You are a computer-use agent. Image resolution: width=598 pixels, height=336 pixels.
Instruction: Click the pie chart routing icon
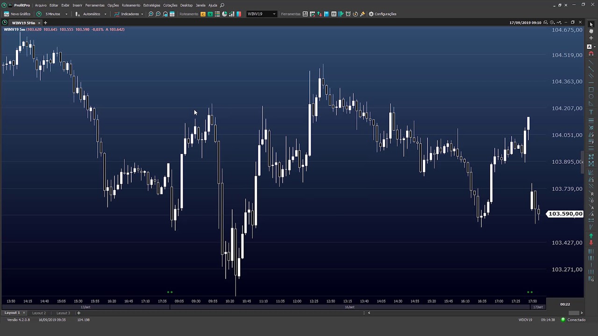click(x=224, y=14)
